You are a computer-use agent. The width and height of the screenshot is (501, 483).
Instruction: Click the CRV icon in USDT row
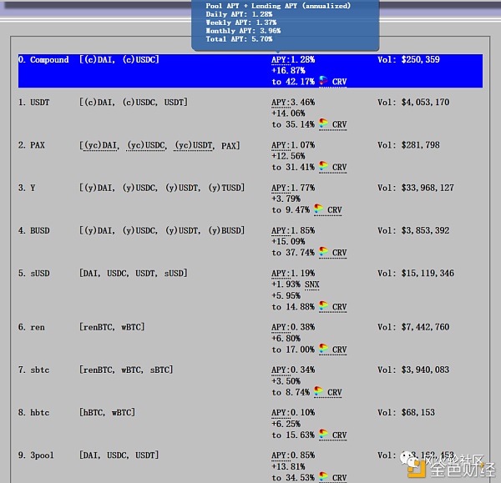point(323,123)
